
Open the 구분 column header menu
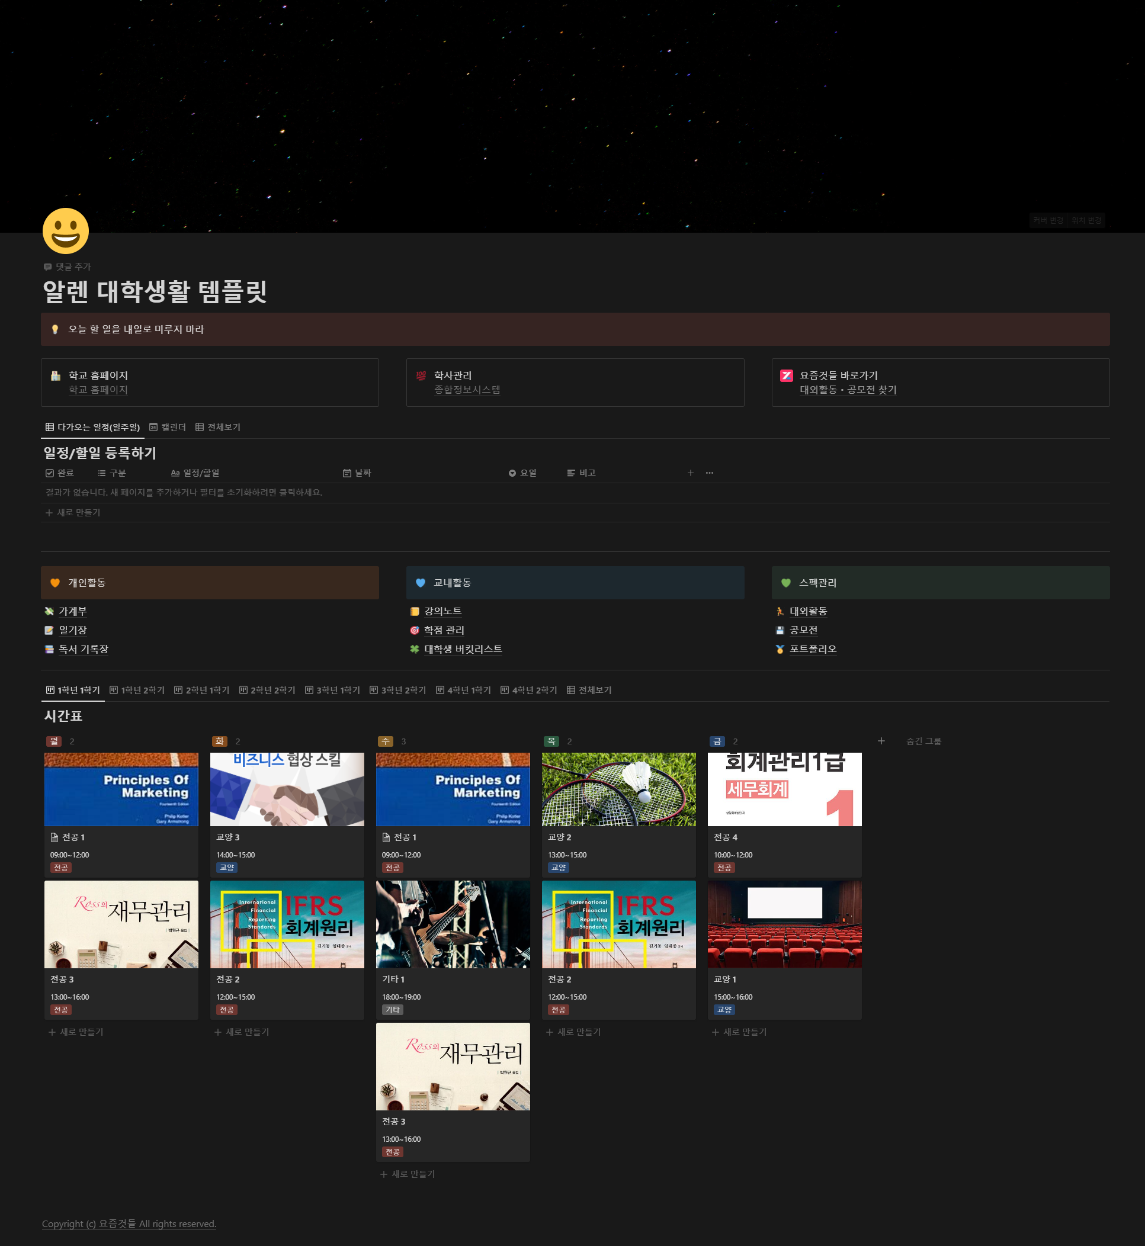click(111, 473)
